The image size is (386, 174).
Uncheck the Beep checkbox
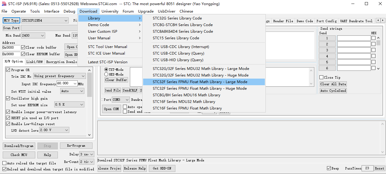[329, 168]
